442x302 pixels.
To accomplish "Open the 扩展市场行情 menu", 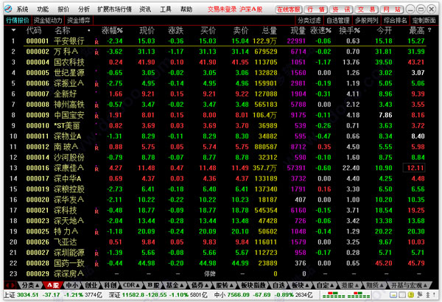I will (114, 10).
